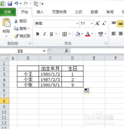The height and width of the screenshot is (129, 124).
Task: Open the underline style dropdown arrow
Action: click(56, 34)
